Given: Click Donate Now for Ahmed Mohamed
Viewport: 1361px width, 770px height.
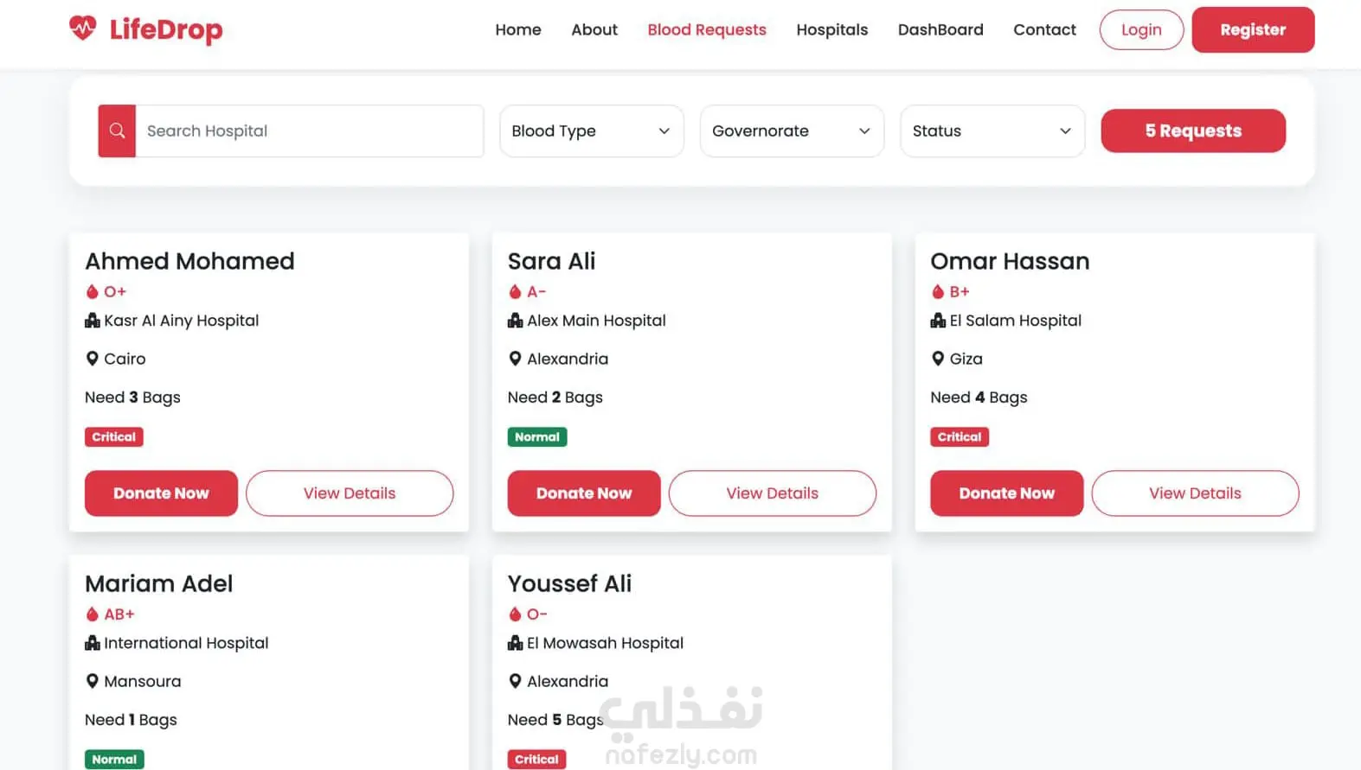Looking at the screenshot, I should tap(161, 493).
